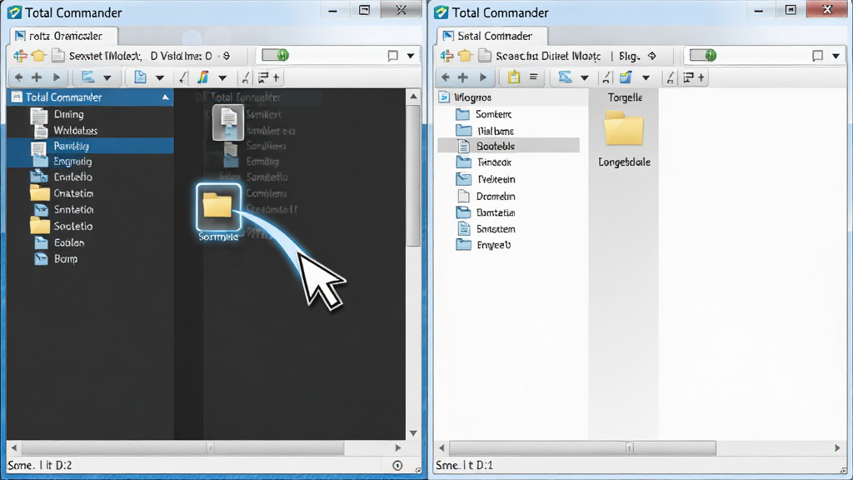Click the plus icon in right window toolbar
853x480 pixels.
tap(463, 77)
